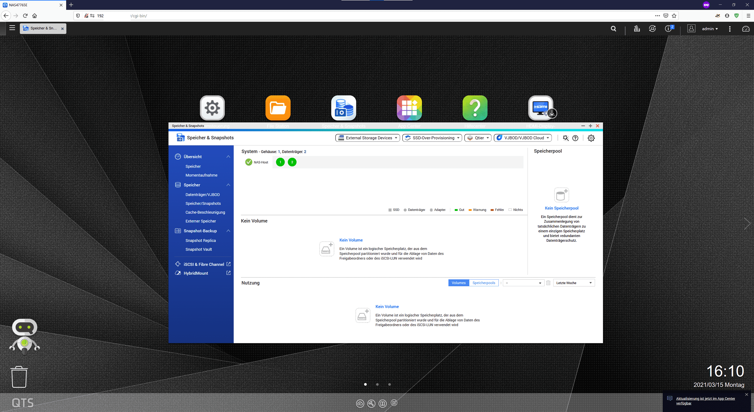Click Kein Volume link in Nutzung section
Viewport: 754px width, 412px height.
coord(387,306)
